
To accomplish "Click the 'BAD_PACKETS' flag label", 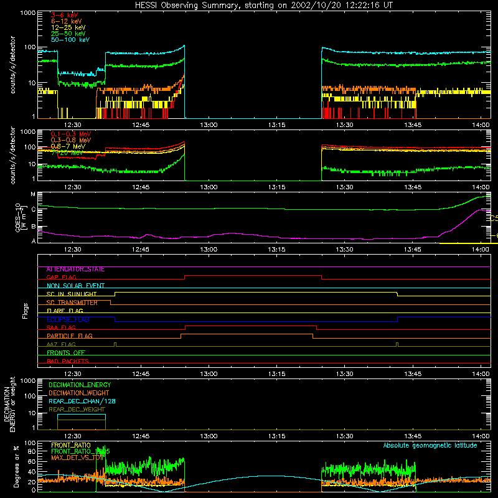I will [x=68, y=361].
